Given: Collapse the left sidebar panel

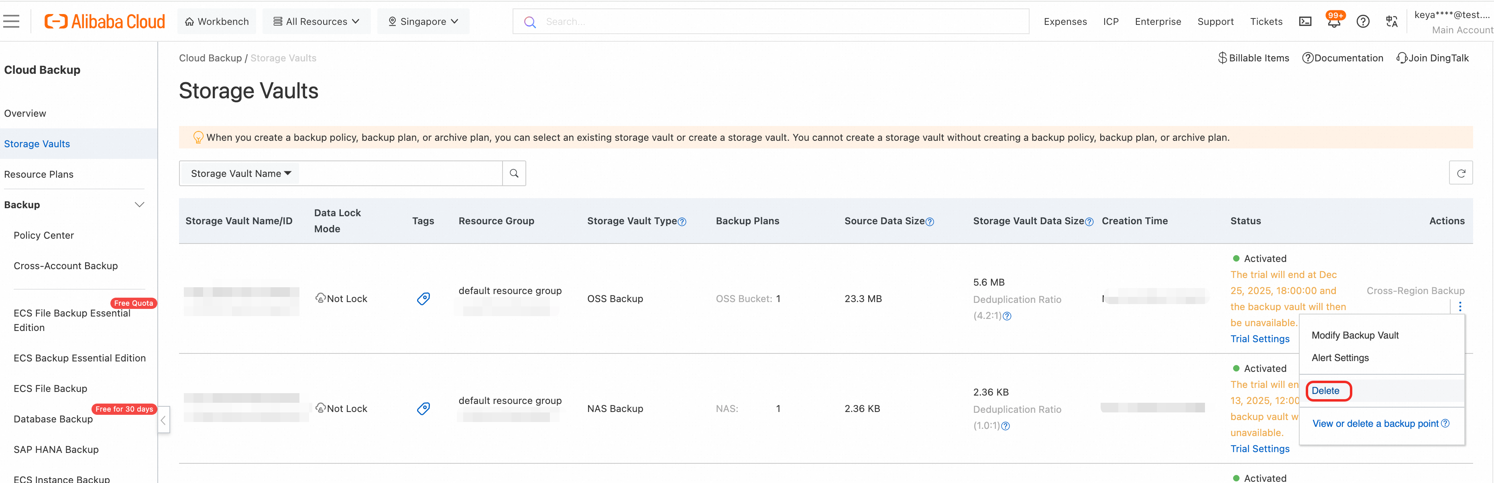Looking at the screenshot, I should pyautogui.click(x=163, y=420).
